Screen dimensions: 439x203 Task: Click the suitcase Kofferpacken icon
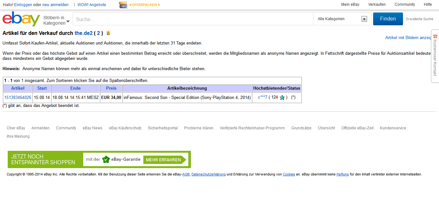(123, 5)
